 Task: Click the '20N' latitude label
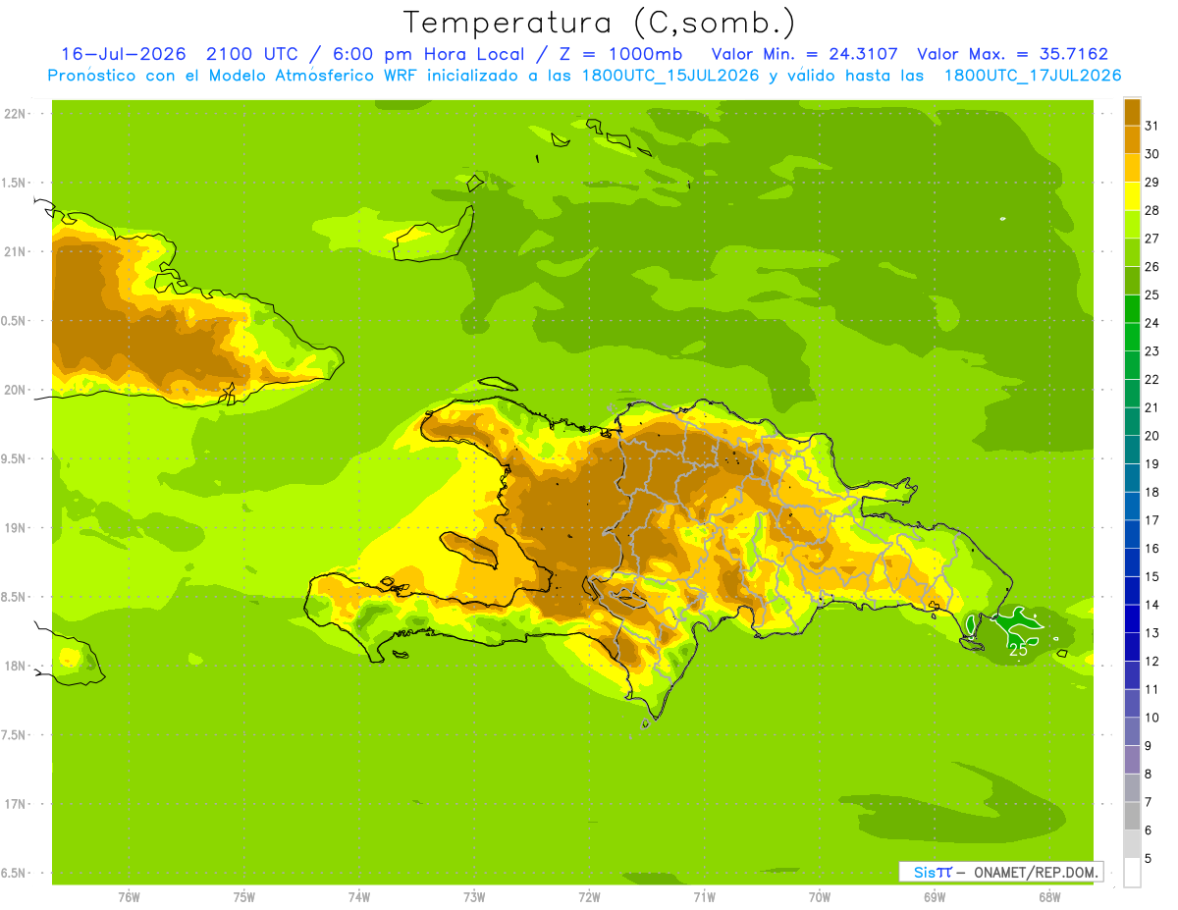[15, 390]
